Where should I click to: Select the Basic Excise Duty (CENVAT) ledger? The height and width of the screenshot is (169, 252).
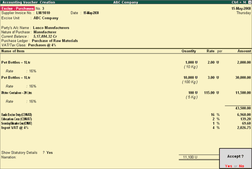[16, 114]
